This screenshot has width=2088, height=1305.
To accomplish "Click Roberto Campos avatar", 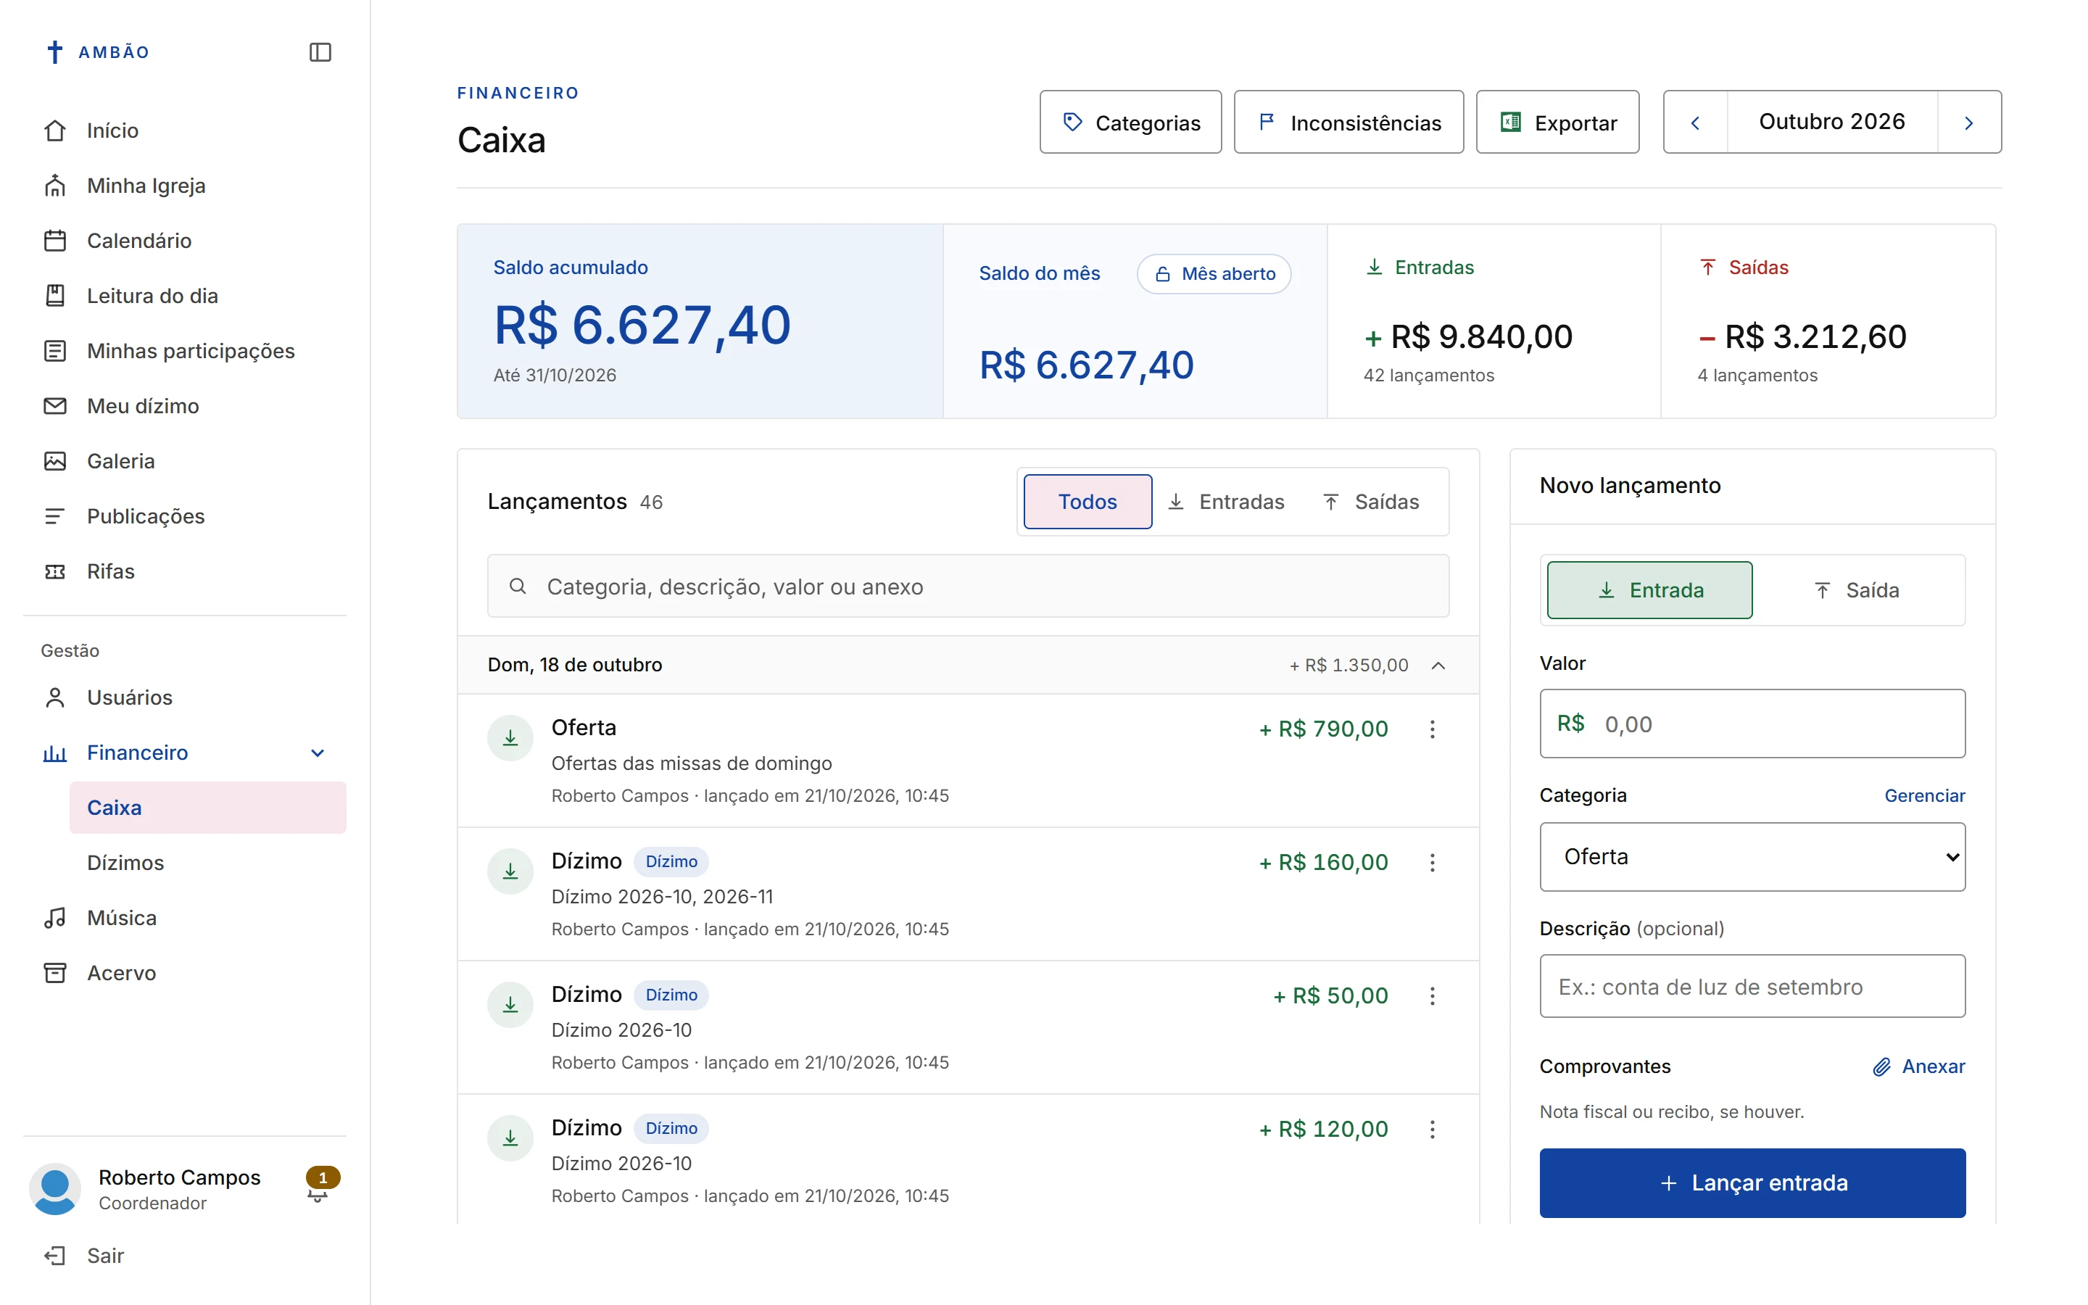I will click(55, 1189).
